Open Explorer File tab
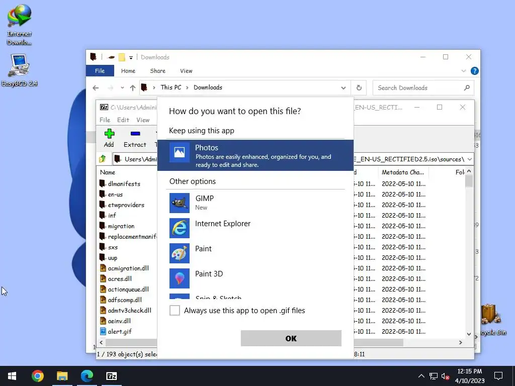The height and width of the screenshot is (386, 515). click(x=100, y=70)
